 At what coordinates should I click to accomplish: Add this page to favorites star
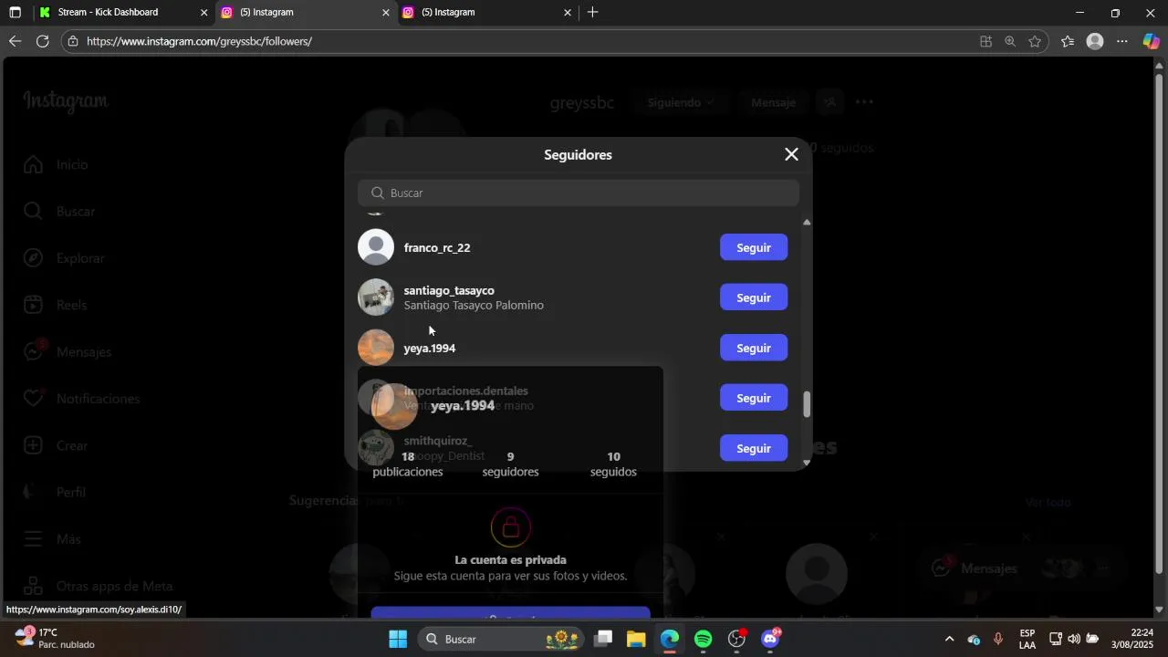(x=1035, y=41)
